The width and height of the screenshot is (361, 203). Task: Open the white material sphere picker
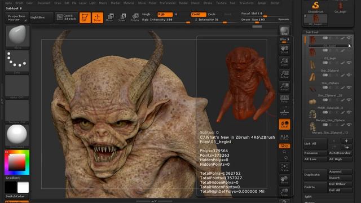pos(17,136)
